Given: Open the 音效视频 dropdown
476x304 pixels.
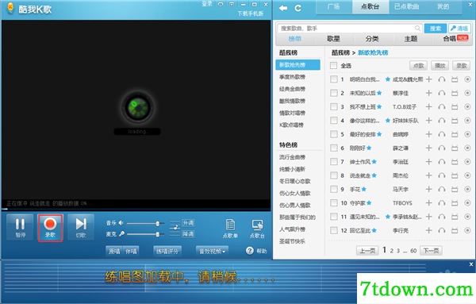Looking at the screenshot, I should click(212, 251).
